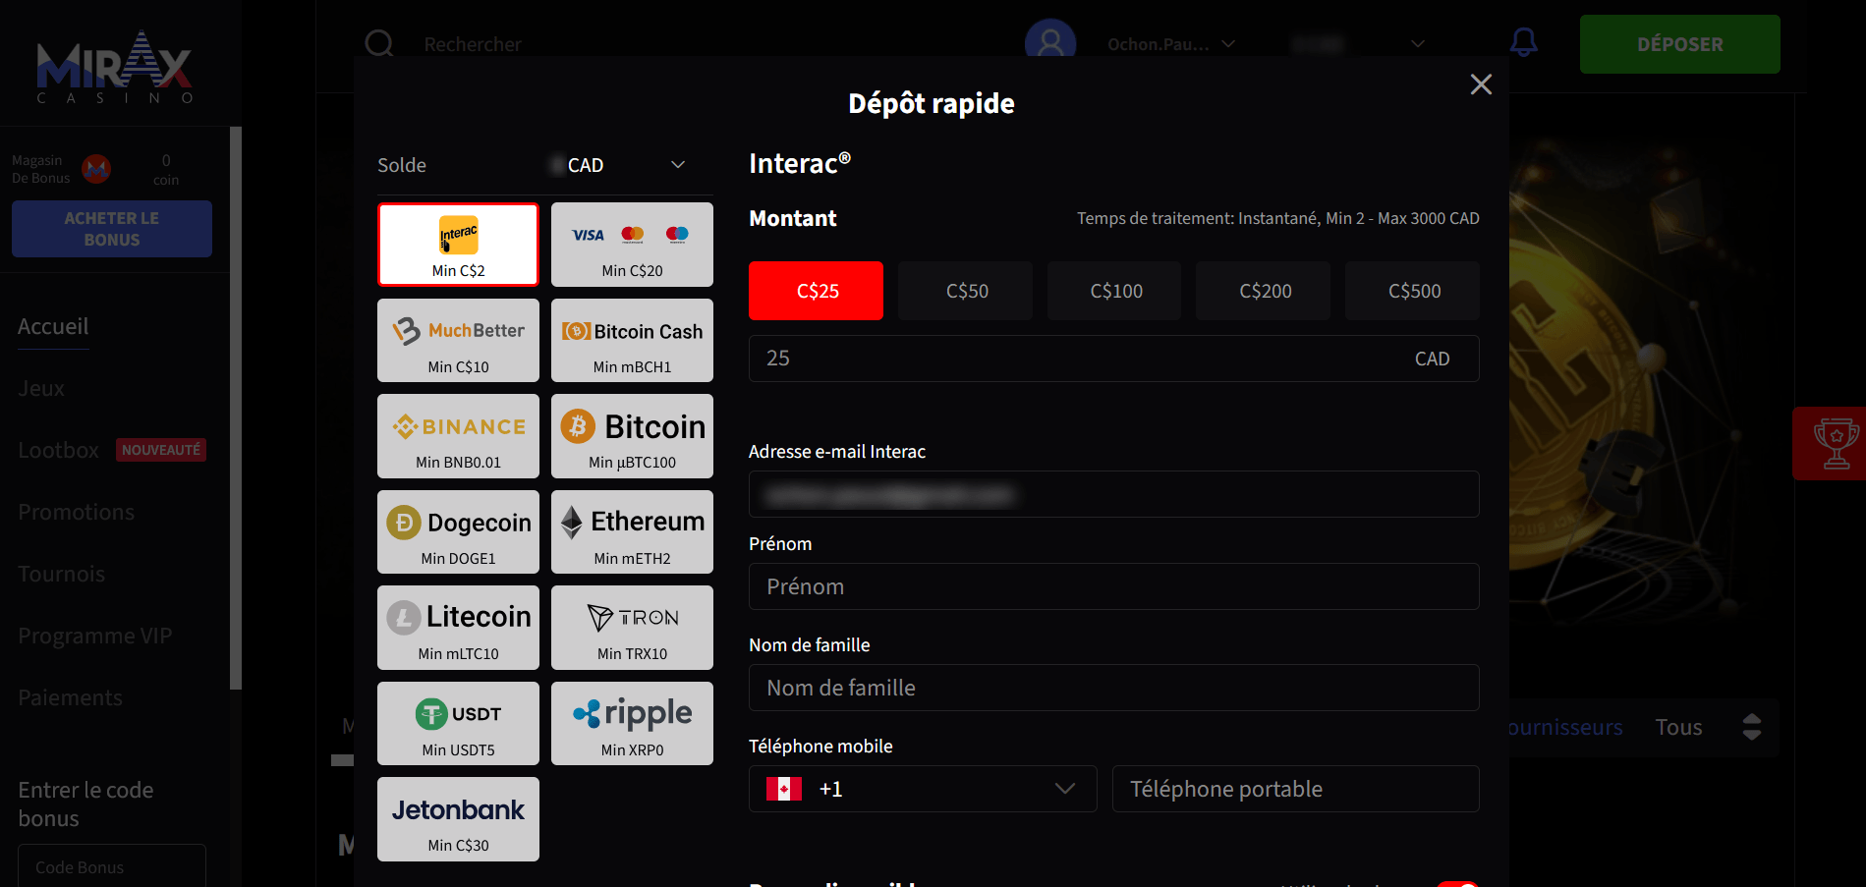
Task: Select the Litecoin payment tile
Action: coord(458,628)
